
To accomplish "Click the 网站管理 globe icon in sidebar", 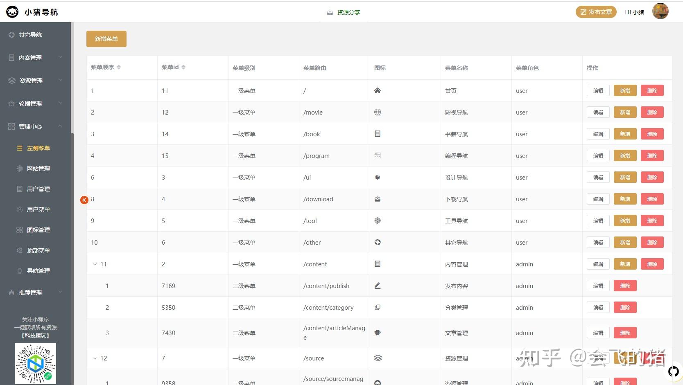I will (x=19, y=168).
